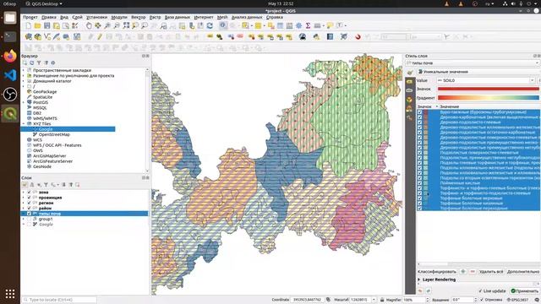Open Visual Studio Code from the dock
This screenshot has height=304, width=541.
point(10,75)
